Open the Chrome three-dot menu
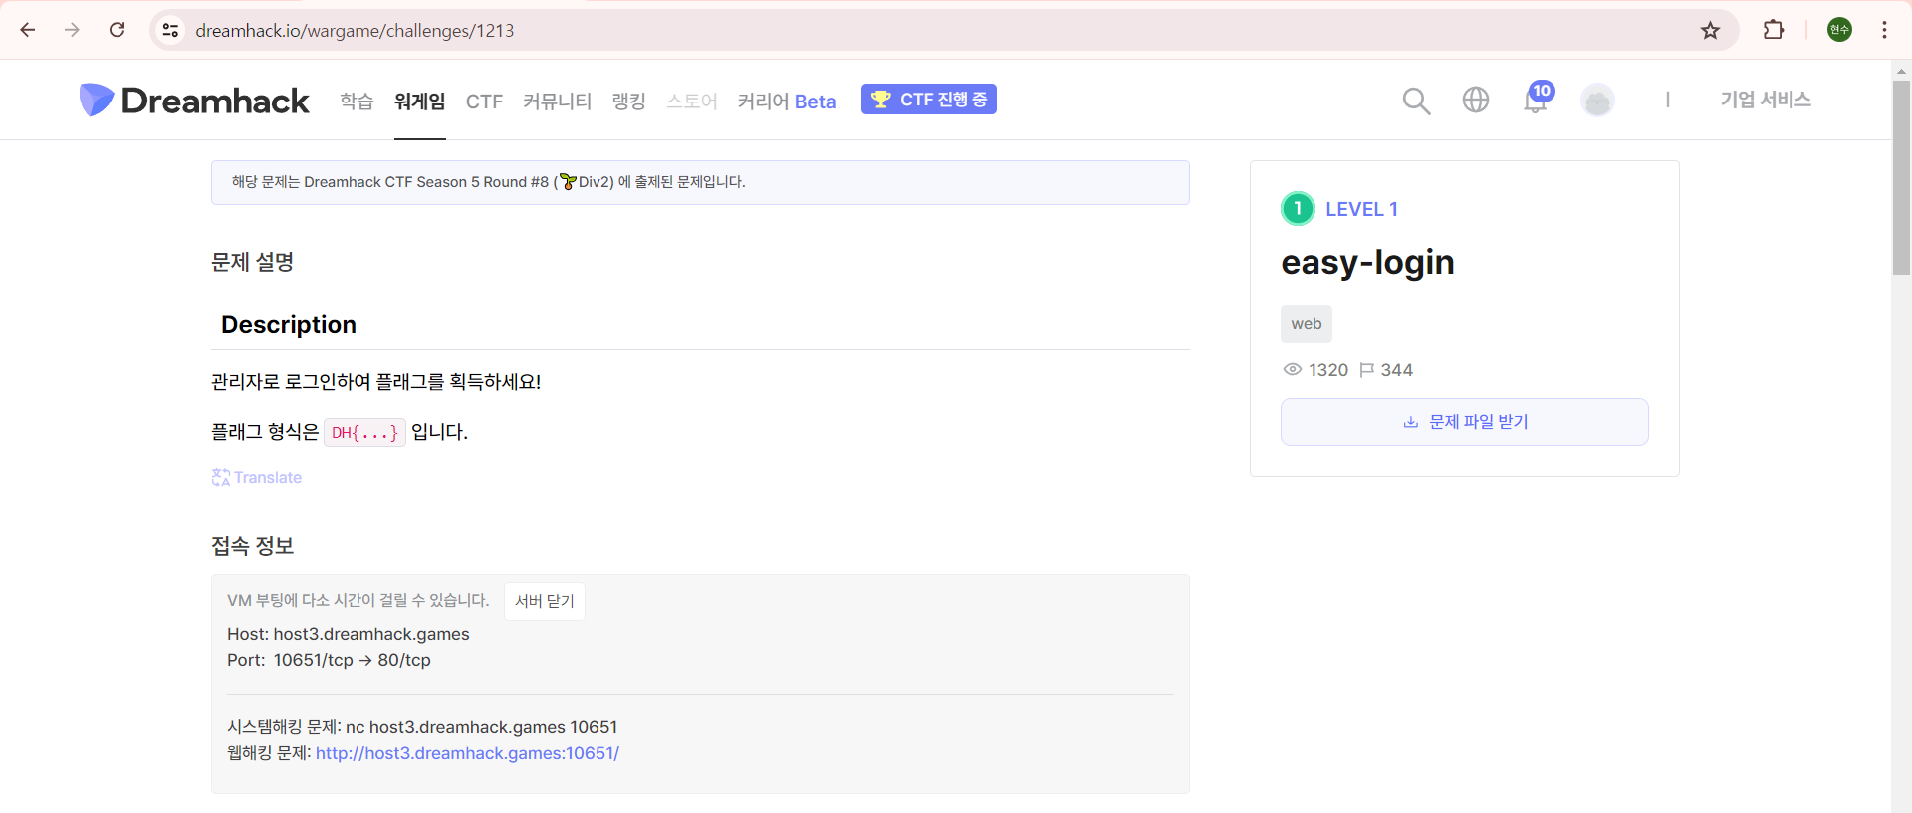 pyautogui.click(x=1884, y=30)
